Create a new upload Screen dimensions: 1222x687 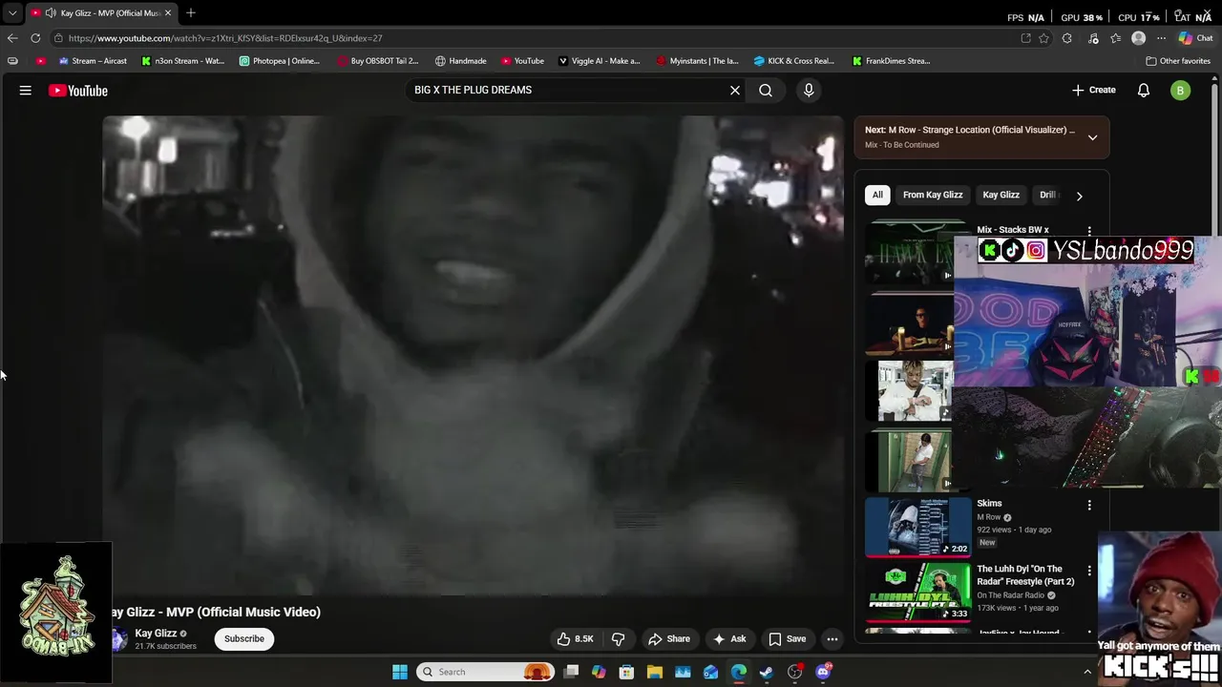click(x=1093, y=90)
